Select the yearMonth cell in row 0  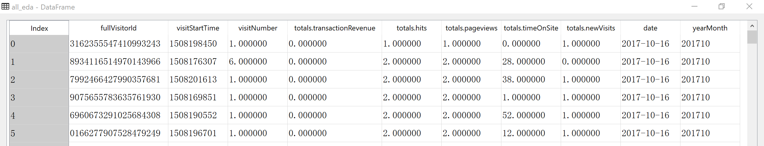click(x=710, y=44)
